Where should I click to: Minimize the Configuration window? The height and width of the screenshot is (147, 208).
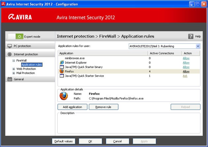tap(192, 4)
